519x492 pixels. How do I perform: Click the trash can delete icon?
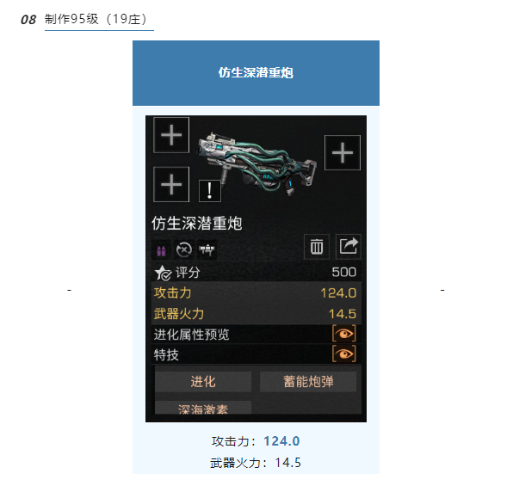tap(317, 247)
